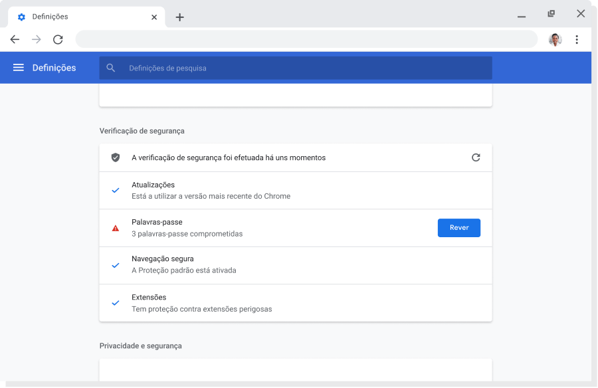The image size is (598, 388).
Task: Open the Extensões row
Action: (296, 303)
